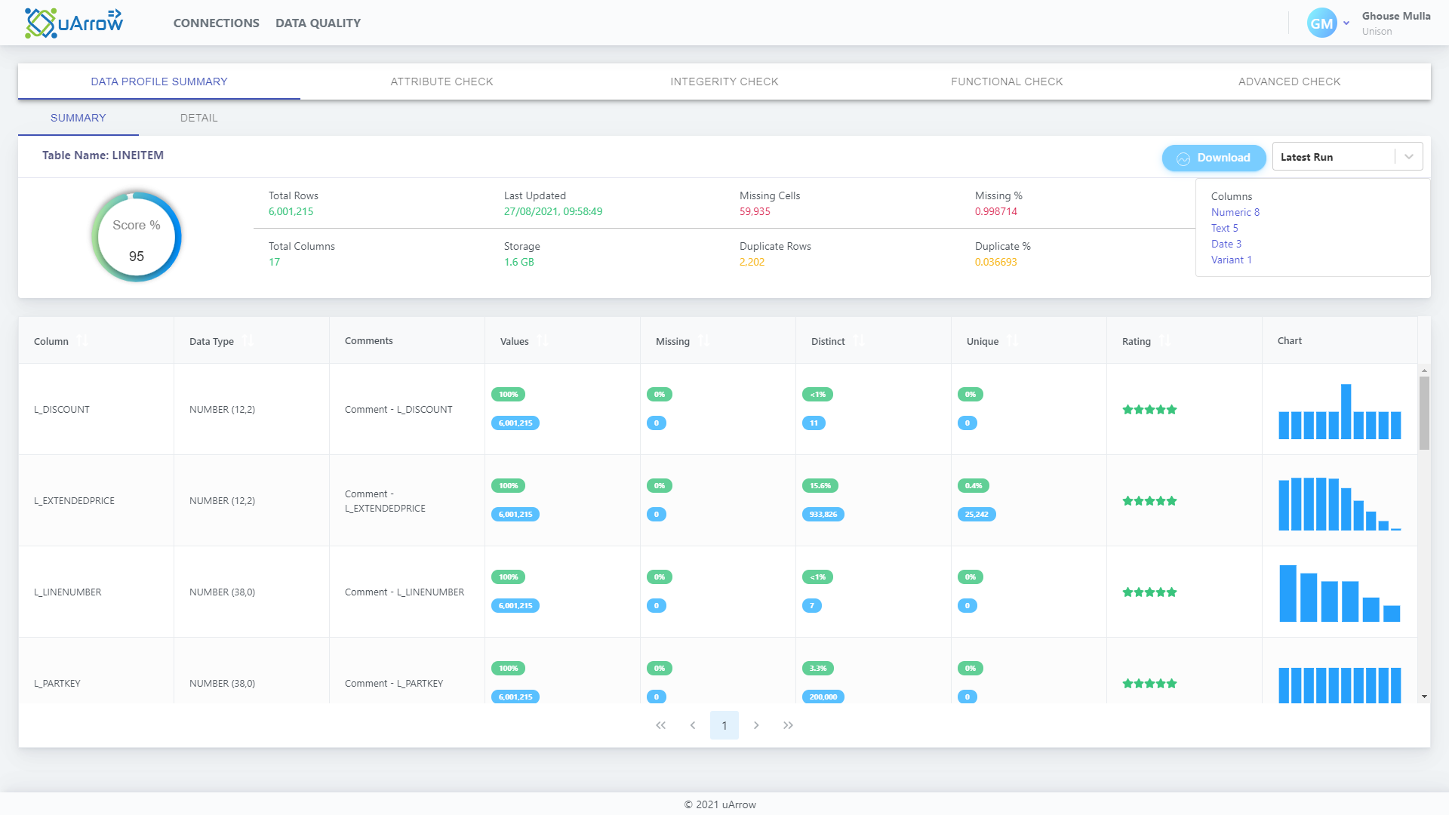Switch to the DETAIL sub-tab
Screen dimensions: 1449x815
pos(198,118)
